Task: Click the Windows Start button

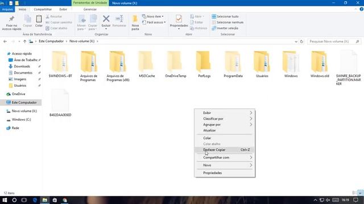Action: coord(5,200)
